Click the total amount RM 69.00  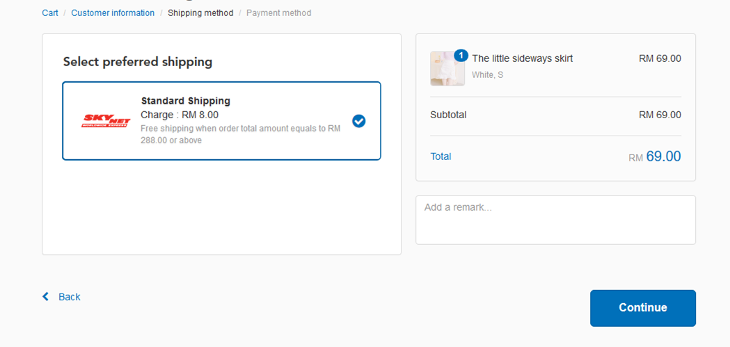point(654,156)
